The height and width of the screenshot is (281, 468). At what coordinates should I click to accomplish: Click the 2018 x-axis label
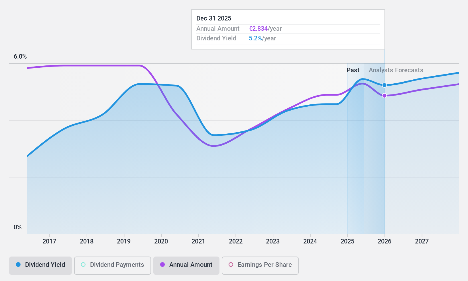pos(87,241)
